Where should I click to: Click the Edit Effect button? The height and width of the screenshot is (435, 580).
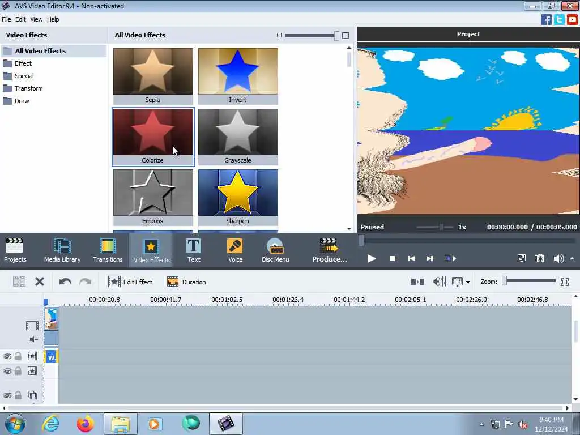pos(130,282)
